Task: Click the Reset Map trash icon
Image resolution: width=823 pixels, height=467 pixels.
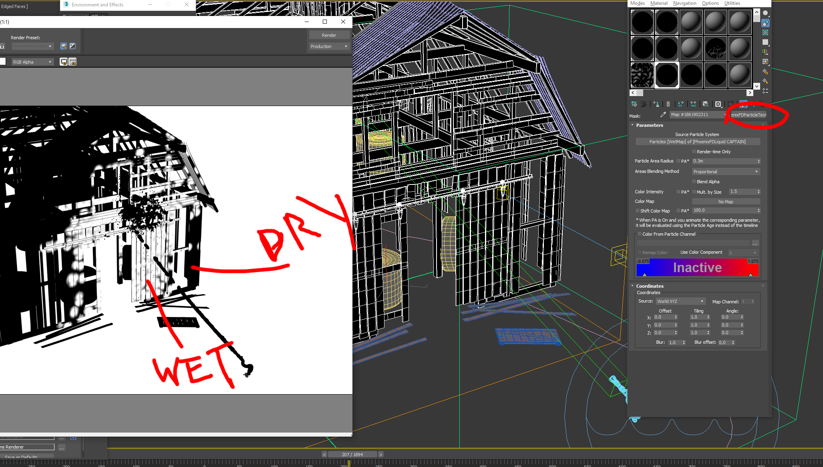Action: [x=668, y=104]
